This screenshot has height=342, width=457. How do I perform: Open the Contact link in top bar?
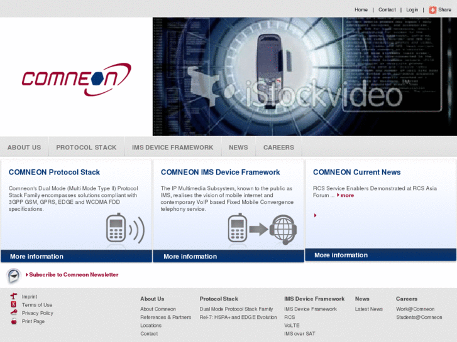[x=387, y=9]
